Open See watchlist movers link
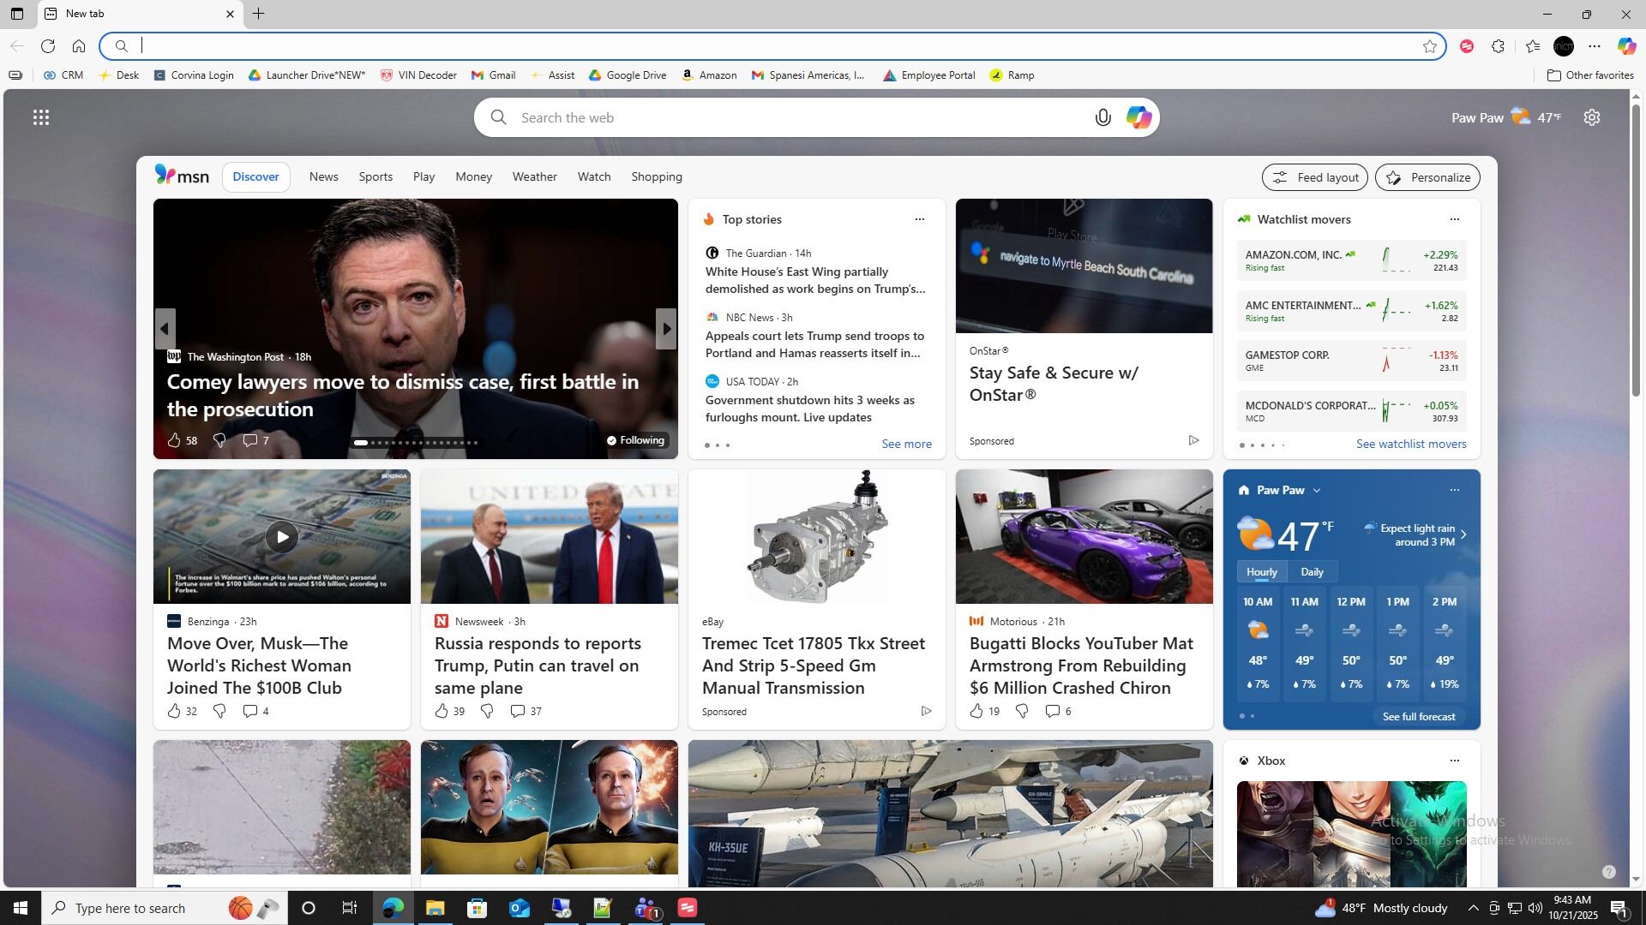This screenshot has width=1646, height=925. [x=1410, y=444]
